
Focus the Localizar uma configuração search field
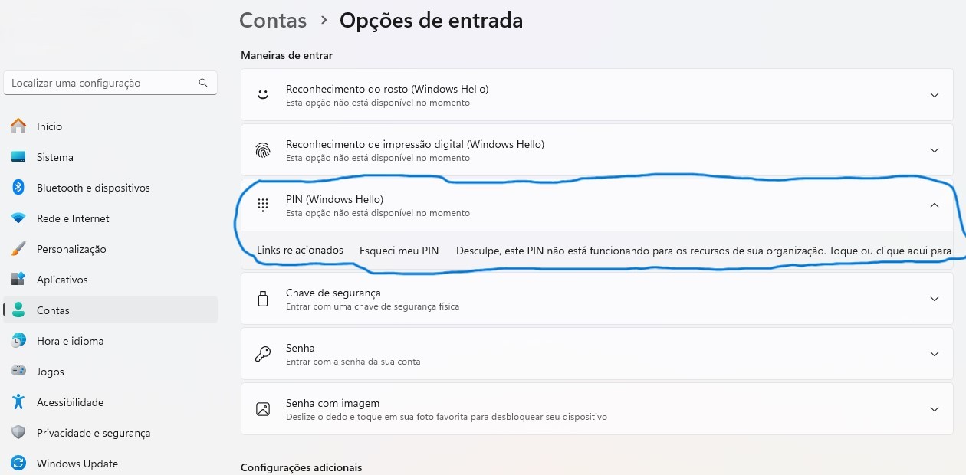[x=110, y=83]
